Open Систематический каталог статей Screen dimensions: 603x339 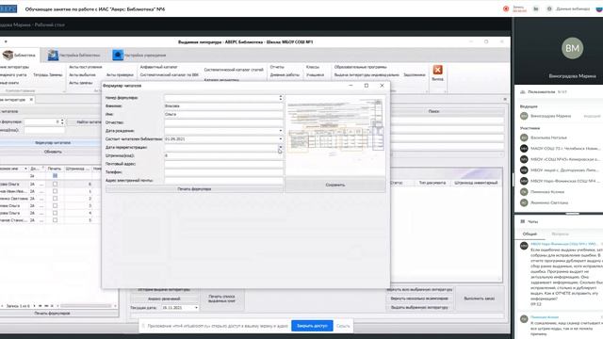tap(234, 70)
